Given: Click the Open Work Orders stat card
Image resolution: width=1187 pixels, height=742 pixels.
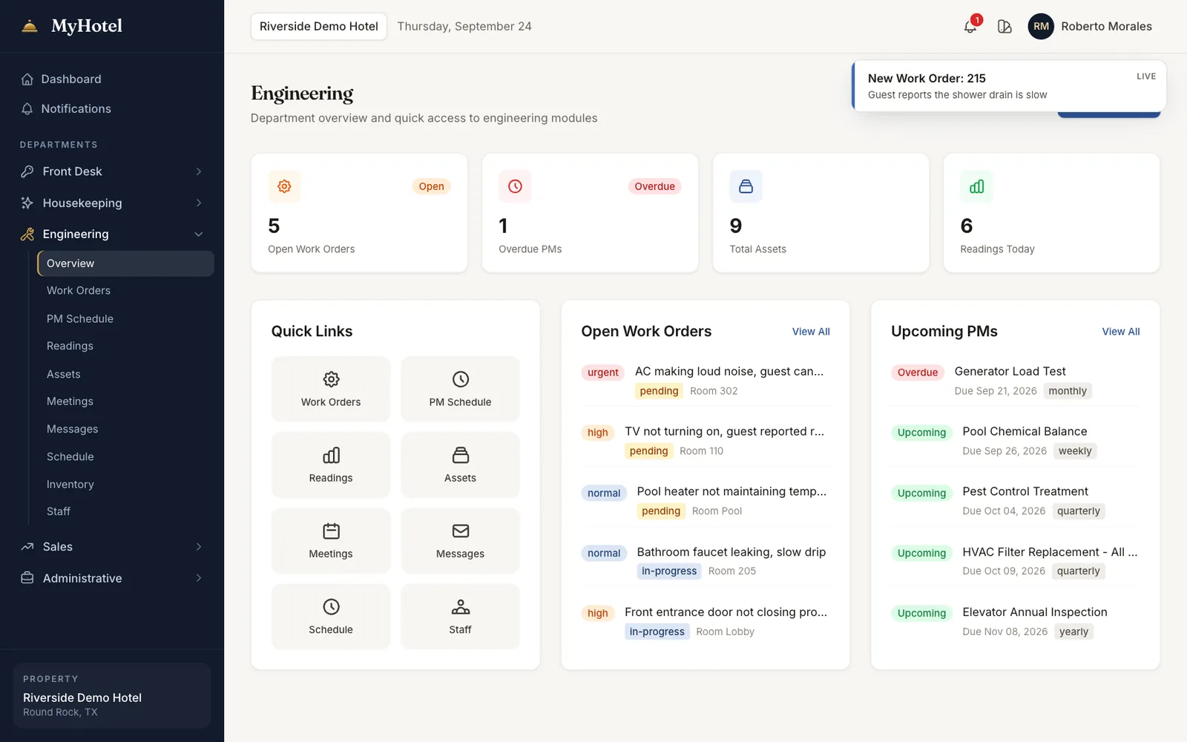Looking at the screenshot, I should [x=359, y=213].
